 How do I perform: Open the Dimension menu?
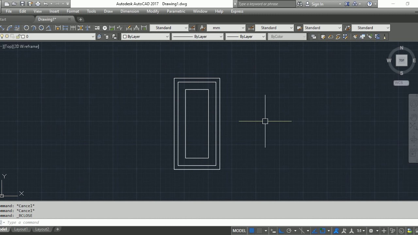point(130,11)
